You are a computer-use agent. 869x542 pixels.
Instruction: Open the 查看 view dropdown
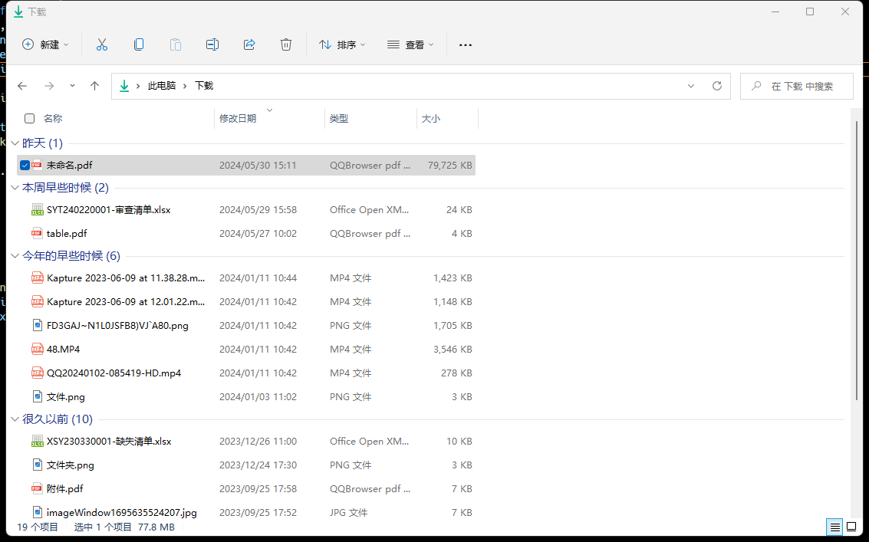410,45
